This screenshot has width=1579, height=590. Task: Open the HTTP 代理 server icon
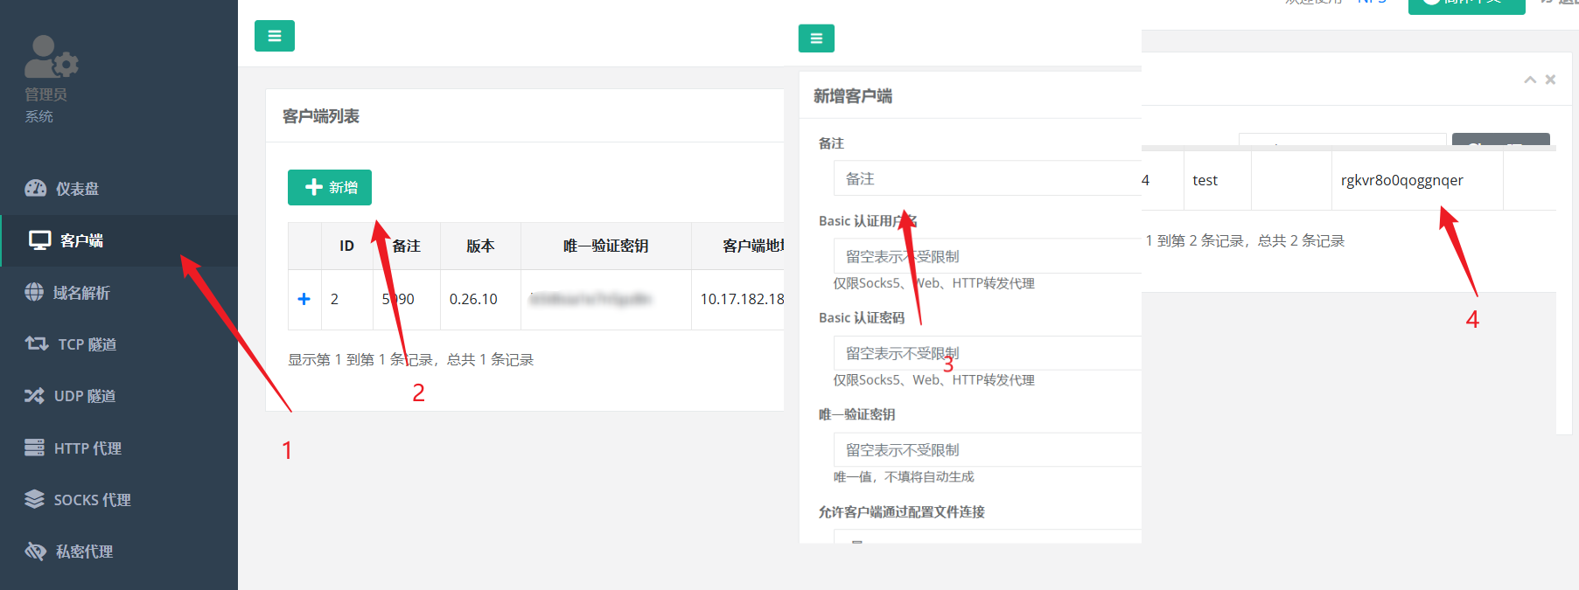[x=34, y=448]
